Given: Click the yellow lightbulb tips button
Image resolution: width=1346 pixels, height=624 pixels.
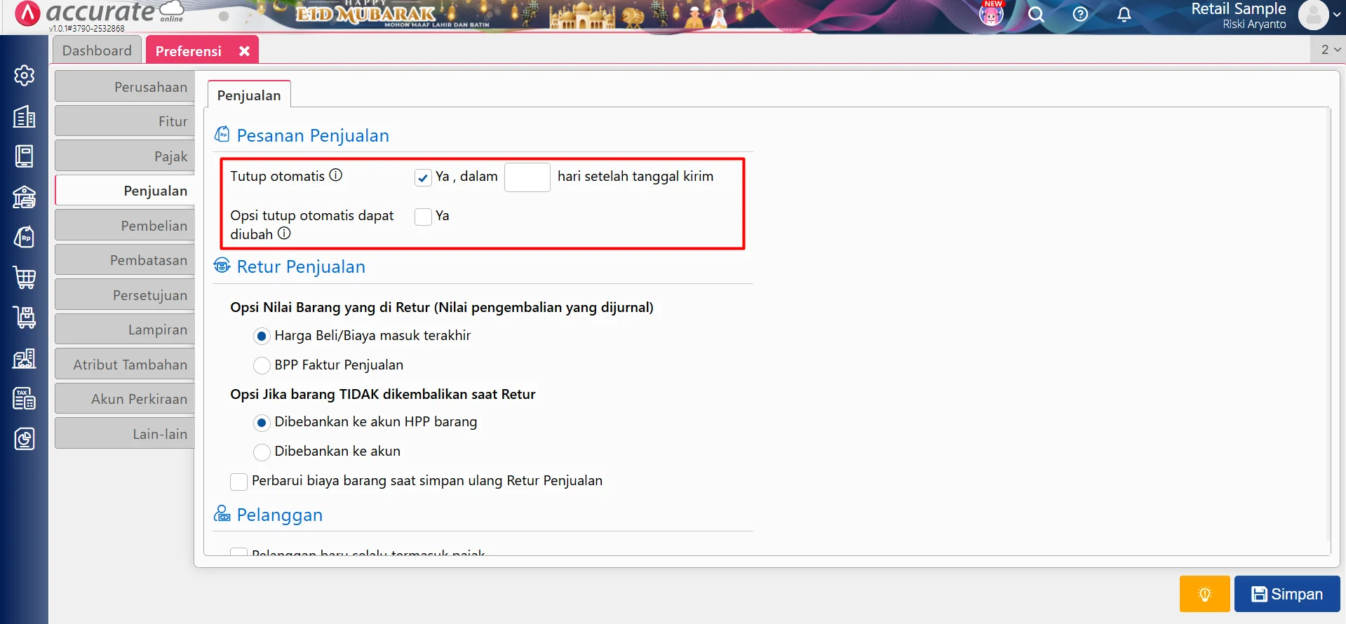Looking at the screenshot, I should [1205, 594].
